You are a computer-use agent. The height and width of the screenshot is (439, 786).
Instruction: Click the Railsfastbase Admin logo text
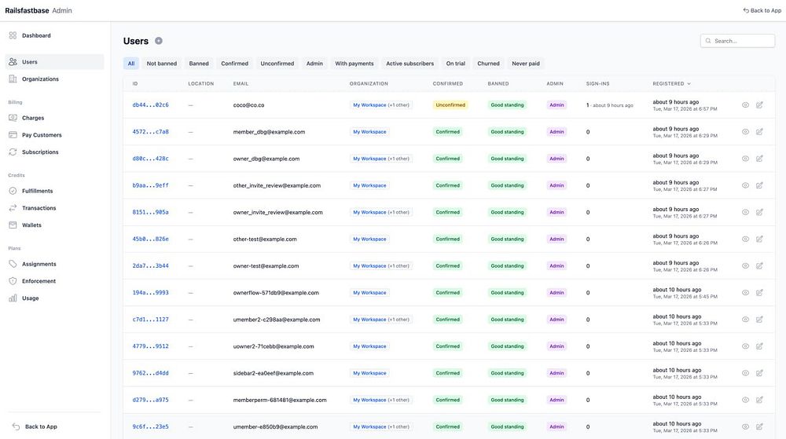pyautogui.click(x=39, y=10)
